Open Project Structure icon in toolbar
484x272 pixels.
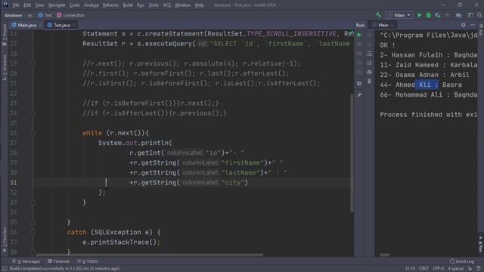[459, 15]
